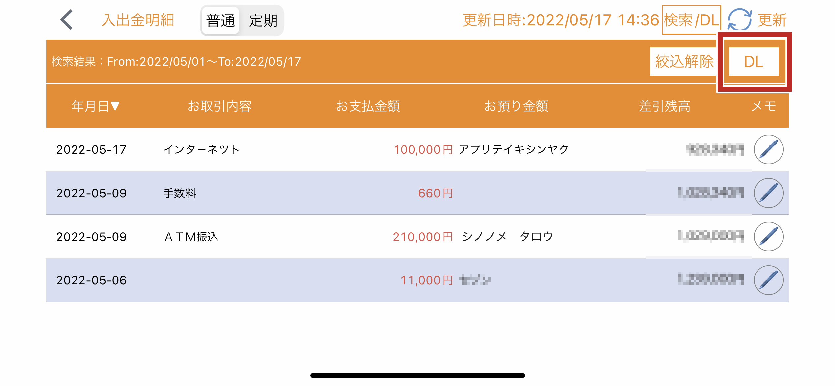The height and width of the screenshot is (386, 835).
Task: Select the お支払金額 column header
Action: (x=368, y=106)
